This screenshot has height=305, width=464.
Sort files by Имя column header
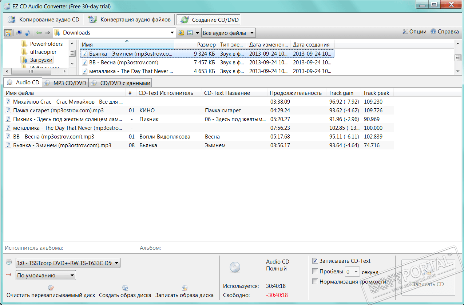[127, 45]
